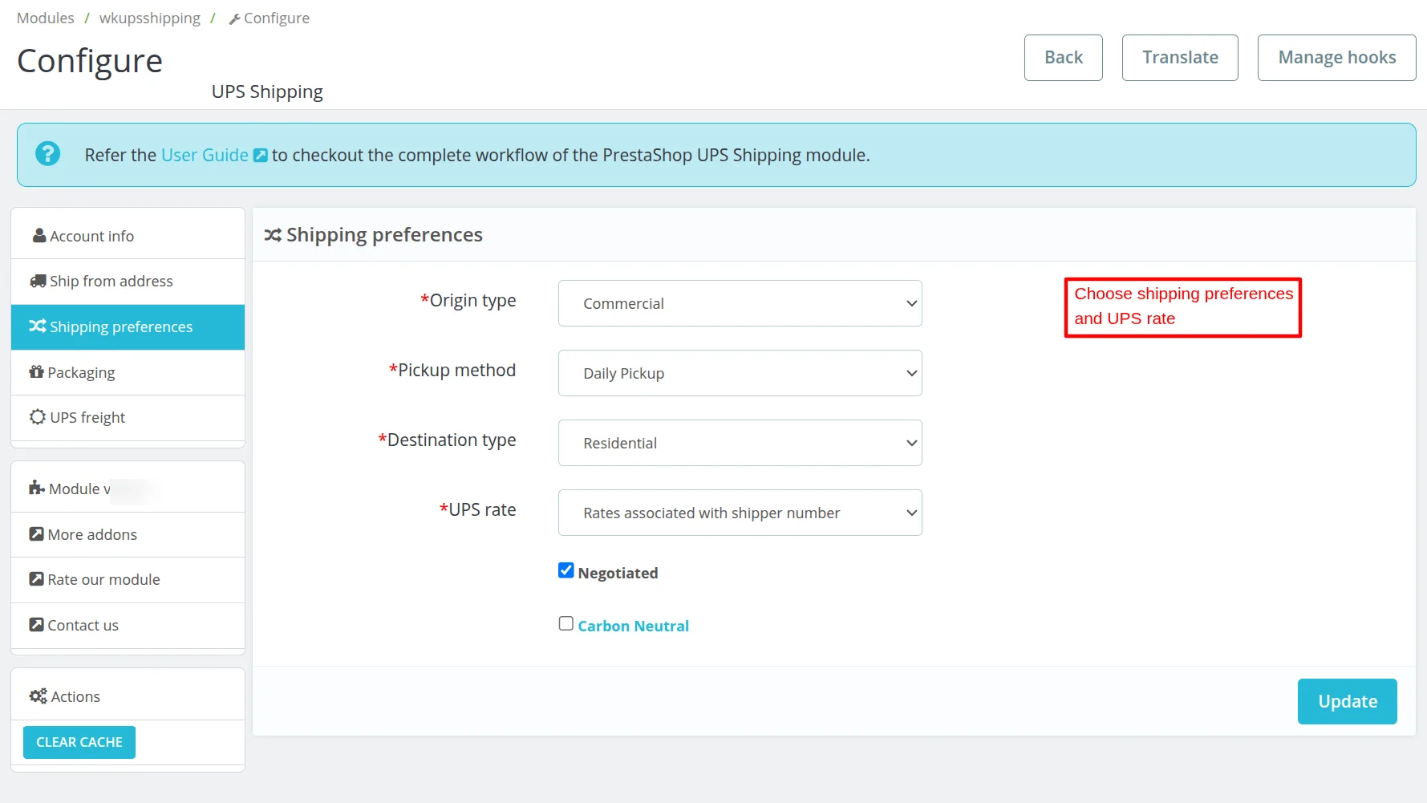
Task: Expand the UPS rate dropdown
Action: pos(740,513)
